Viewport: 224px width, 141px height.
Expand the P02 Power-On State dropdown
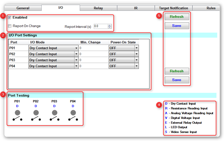coord(136,54)
